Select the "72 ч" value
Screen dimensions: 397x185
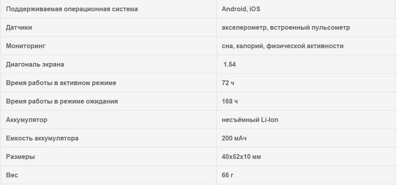click(228, 83)
